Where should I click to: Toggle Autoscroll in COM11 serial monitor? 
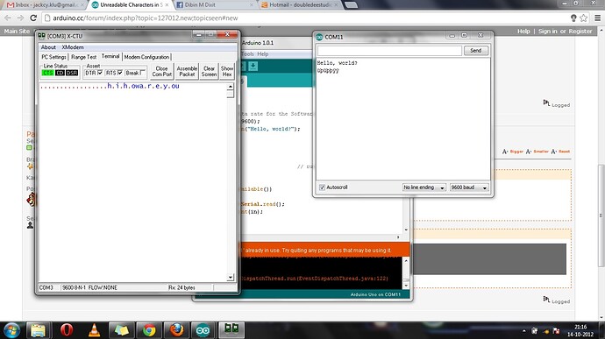(322, 187)
